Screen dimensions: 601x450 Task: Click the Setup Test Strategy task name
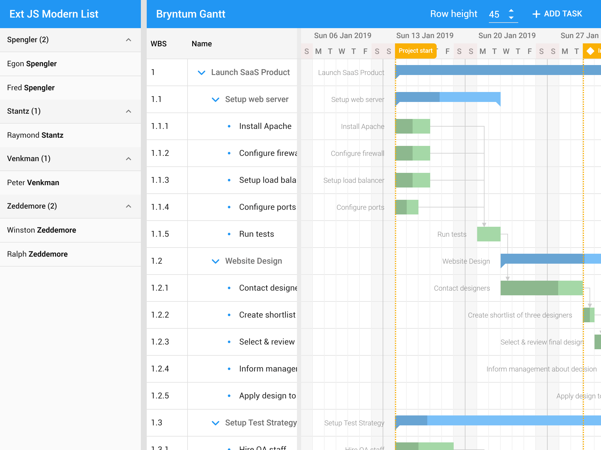pos(261,423)
